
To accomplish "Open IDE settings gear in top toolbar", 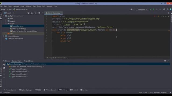I will coord(168,10).
